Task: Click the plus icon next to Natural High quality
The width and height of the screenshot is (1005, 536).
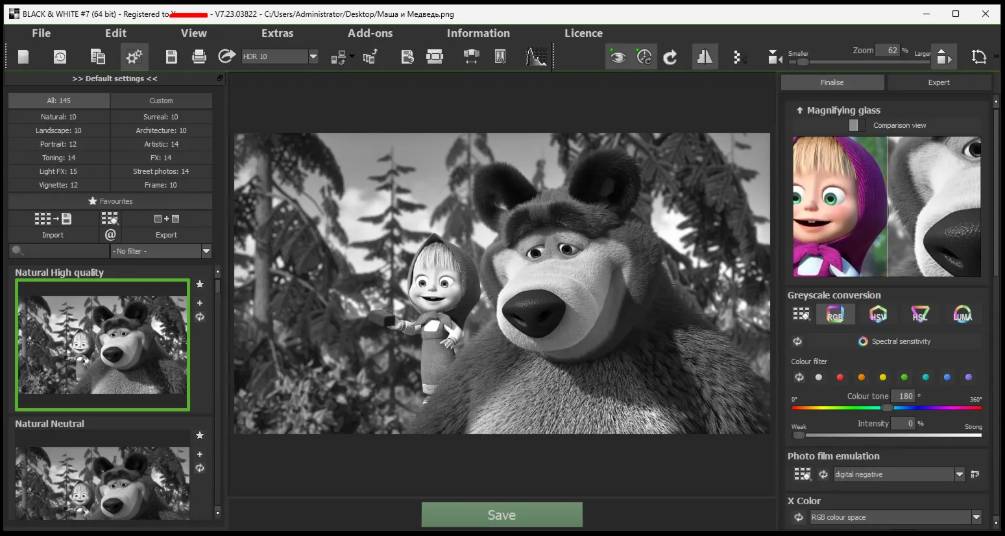Action: pos(200,303)
